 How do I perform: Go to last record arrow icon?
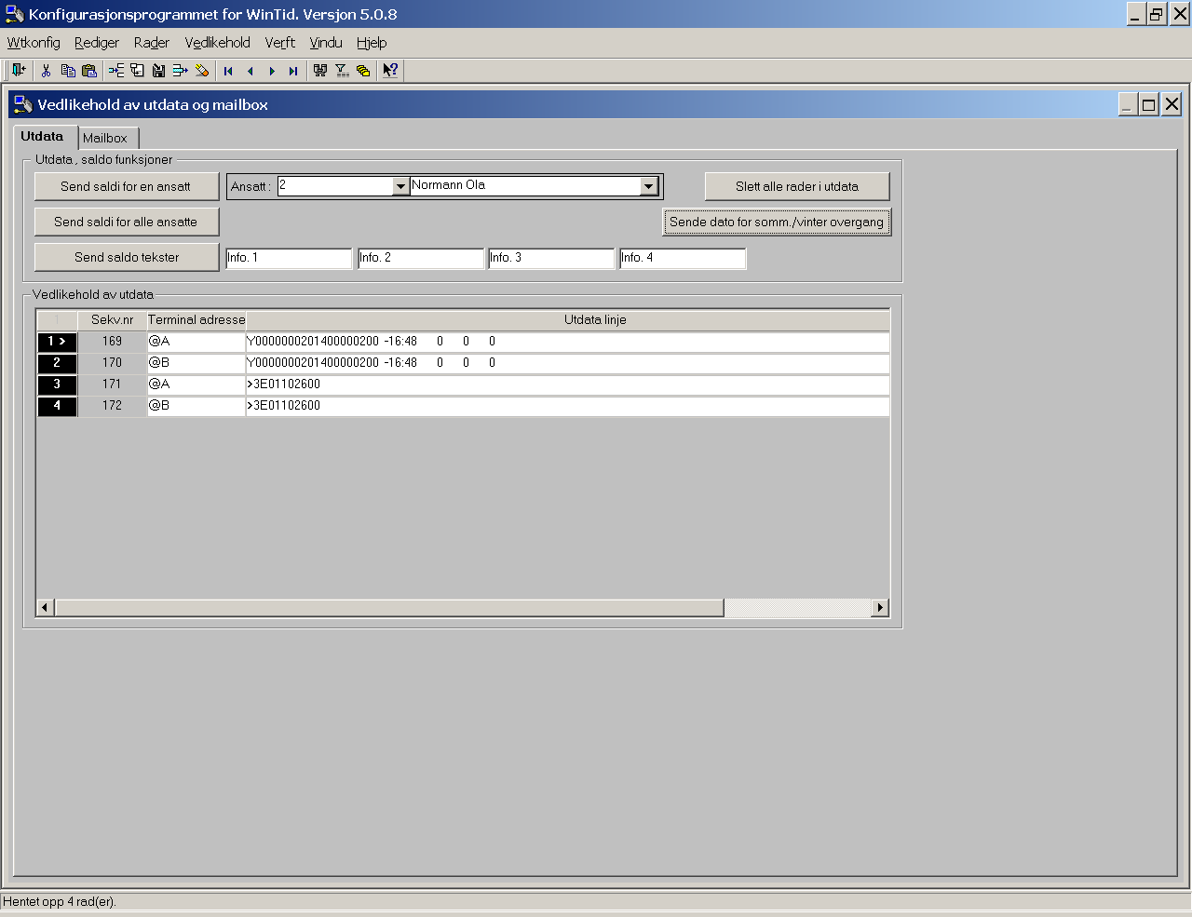point(292,71)
